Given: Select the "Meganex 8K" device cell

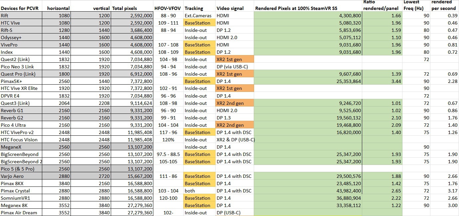Looking at the screenshot, I should (21, 205).
